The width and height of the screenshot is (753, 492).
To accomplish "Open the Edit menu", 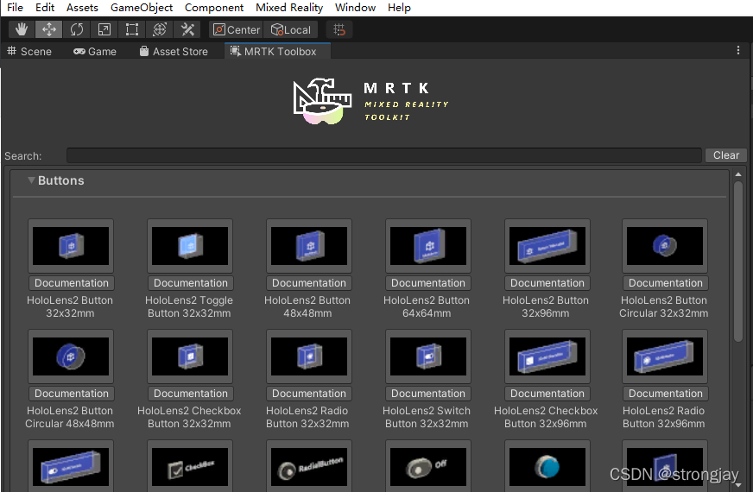I will [45, 8].
